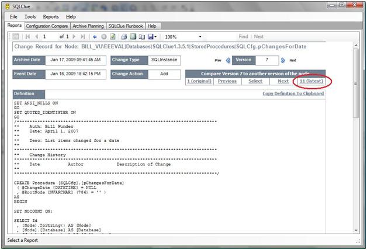This screenshot has width=367, height=250.
Task: Switch to the Reports tab
Action: coord(15,26)
